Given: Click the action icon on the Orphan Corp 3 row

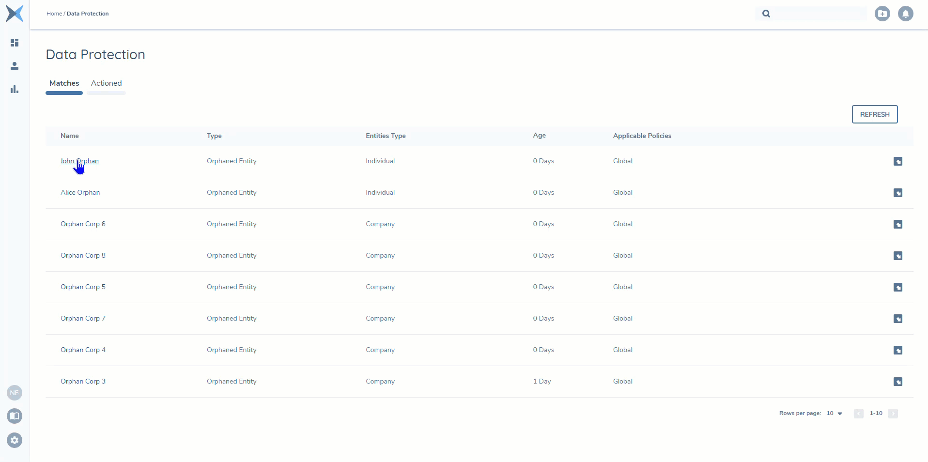Looking at the screenshot, I should (x=898, y=382).
